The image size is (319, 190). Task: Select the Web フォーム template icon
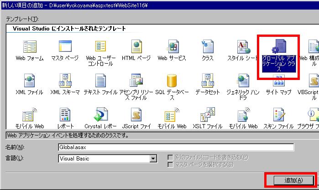(30, 46)
